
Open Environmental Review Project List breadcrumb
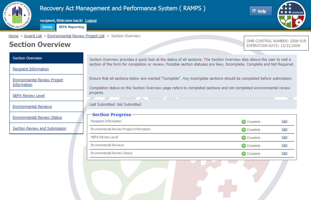pyautogui.click(x=76, y=36)
